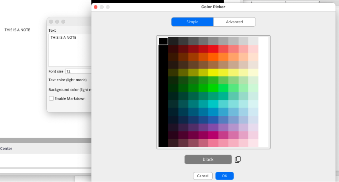
Task: Switch to the Advanced tab
Action: [x=234, y=22]
